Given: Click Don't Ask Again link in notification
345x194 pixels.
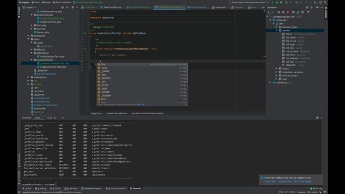Looking at the screenshot, I should pyautogui.click(x=302, y=182).
